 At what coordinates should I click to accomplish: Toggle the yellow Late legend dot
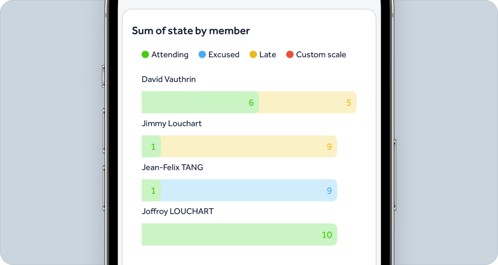253,54
